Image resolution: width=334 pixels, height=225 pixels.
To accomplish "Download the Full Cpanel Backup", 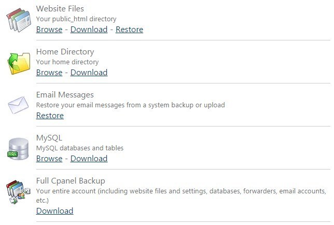I will click(55, 210).
